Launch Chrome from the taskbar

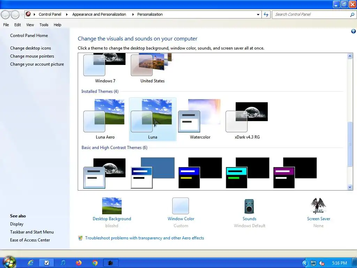pos(95,263)
